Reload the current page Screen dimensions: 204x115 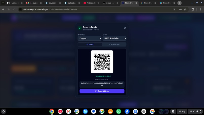point(14,9)
